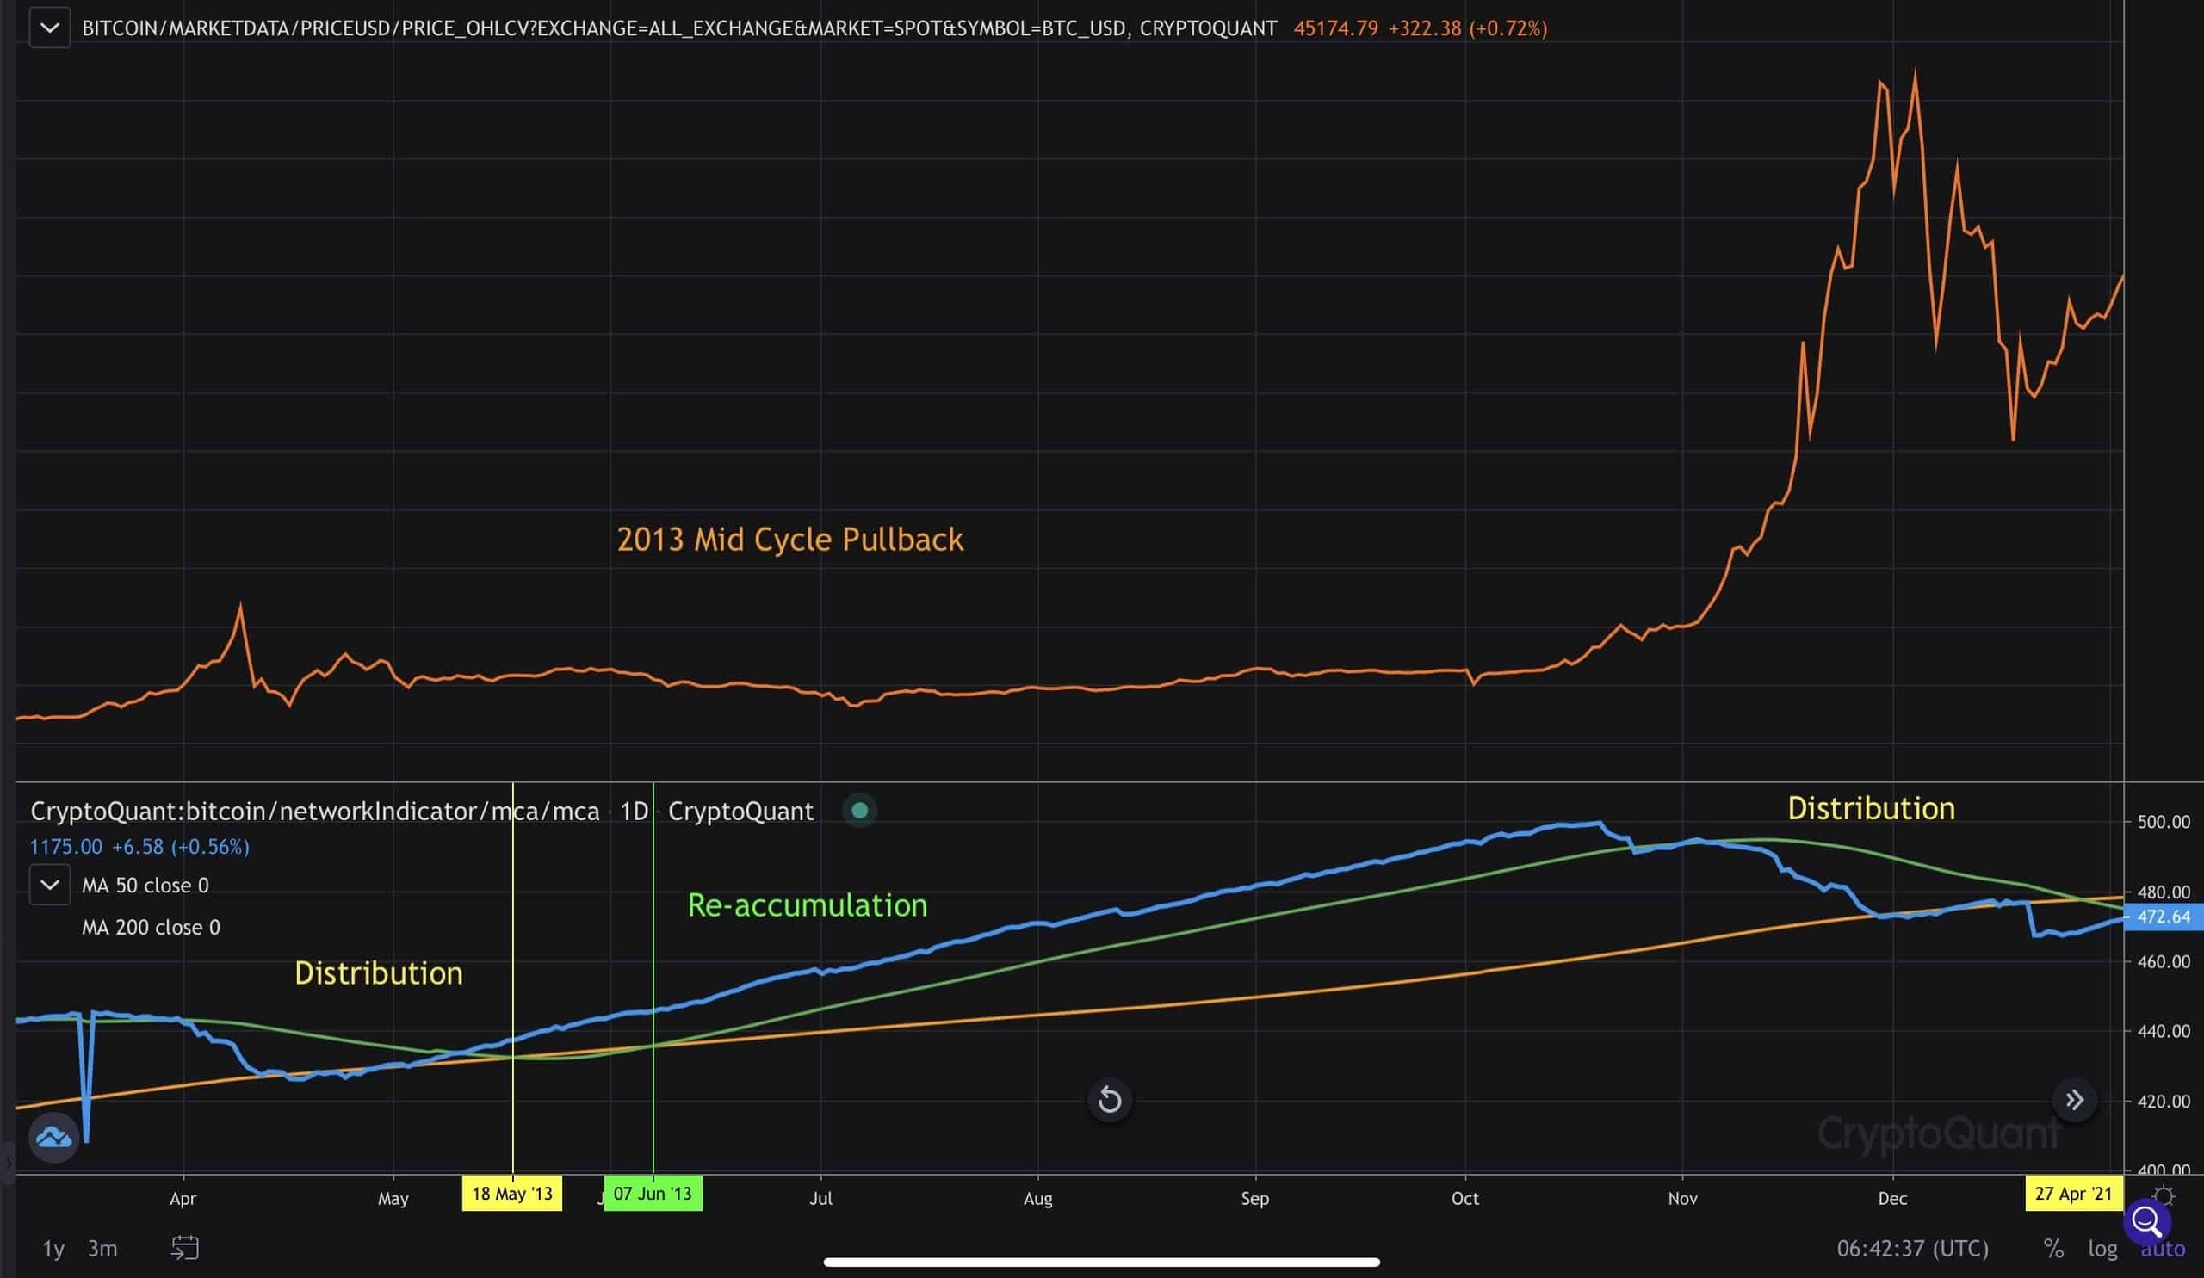Click the 1175.00 indicator value
Screen dimensions: 2204x1278
(x=65, y=846)
